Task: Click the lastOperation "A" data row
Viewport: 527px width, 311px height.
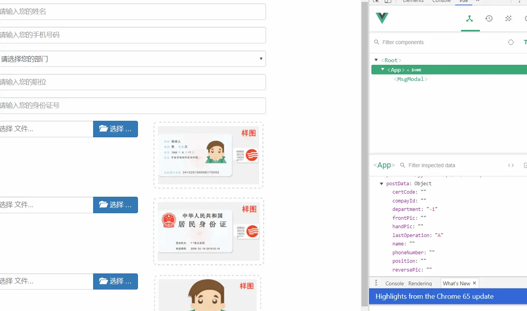Action: [x=418, y=235]
